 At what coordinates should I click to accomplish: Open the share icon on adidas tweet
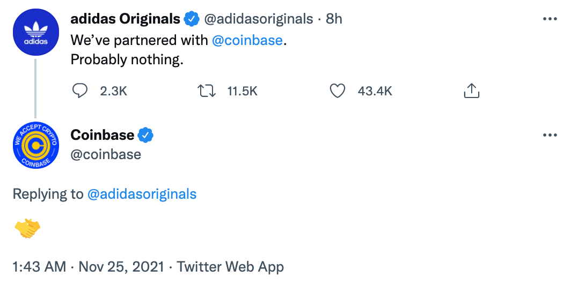click(x=471, y=91)
